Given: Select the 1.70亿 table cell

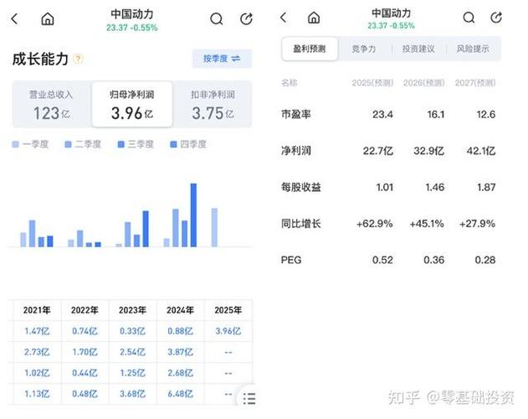Looking at the screenshot, I should pyautogui.click(x=85, y=352).
